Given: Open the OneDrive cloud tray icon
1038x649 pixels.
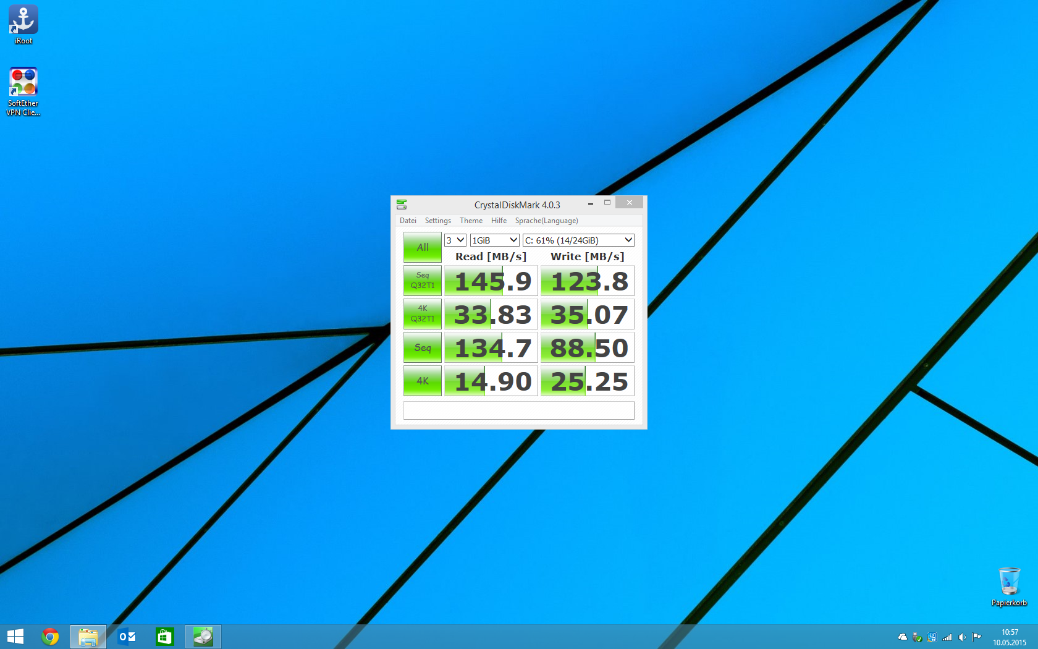Looking at the screenshot, I should [x=903, y=637].
